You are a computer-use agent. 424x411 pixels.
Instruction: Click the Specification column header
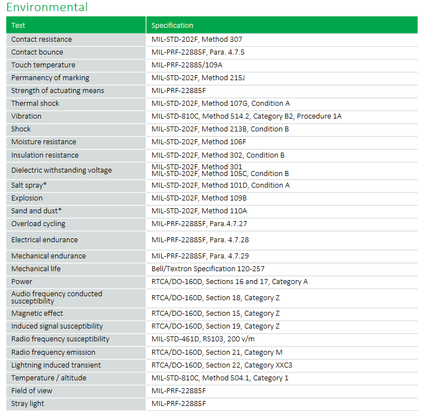click(172, 25)
